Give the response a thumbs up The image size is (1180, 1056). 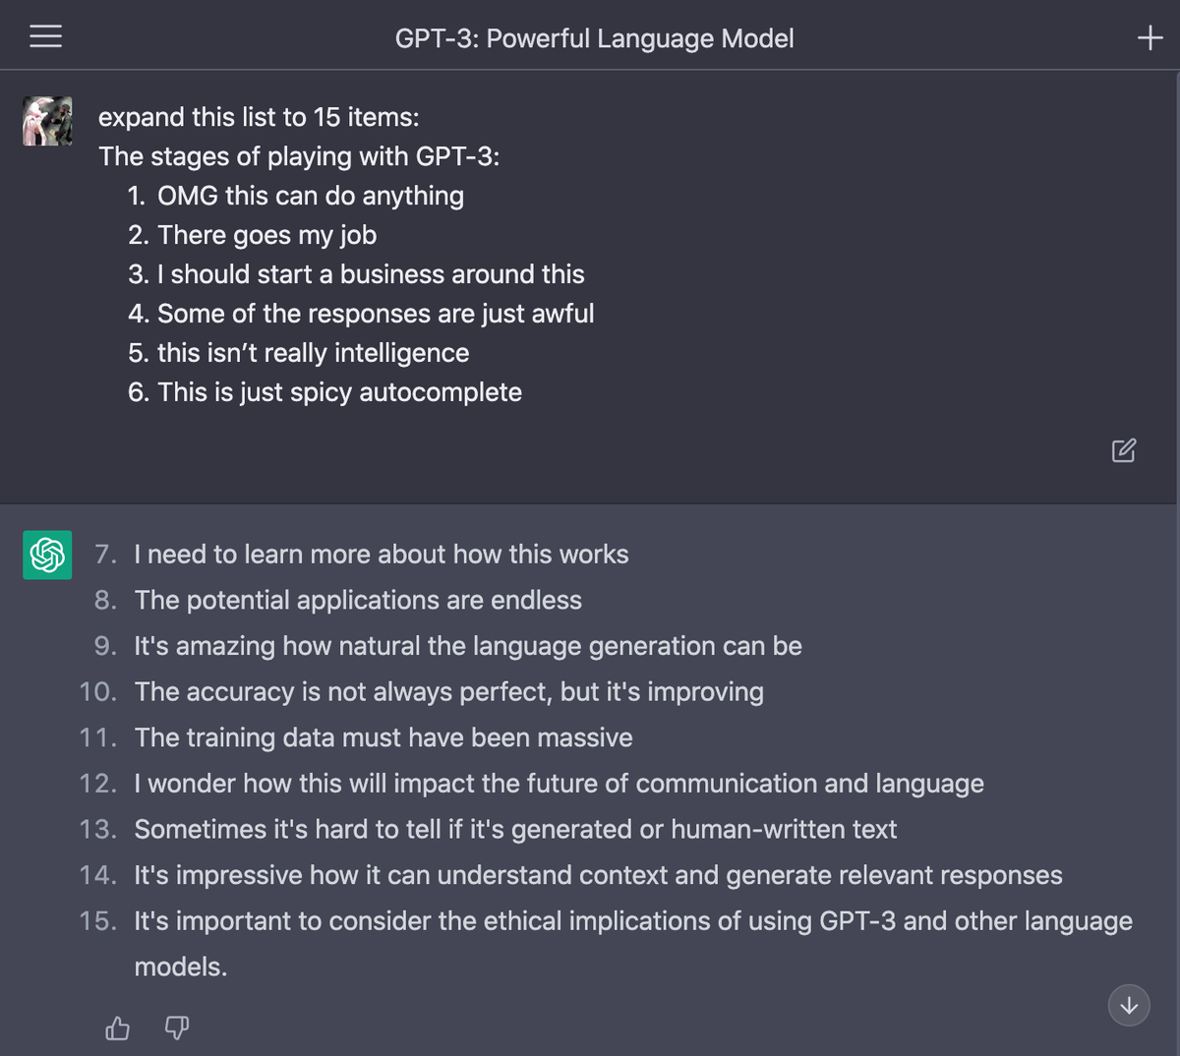(117, 1028)
